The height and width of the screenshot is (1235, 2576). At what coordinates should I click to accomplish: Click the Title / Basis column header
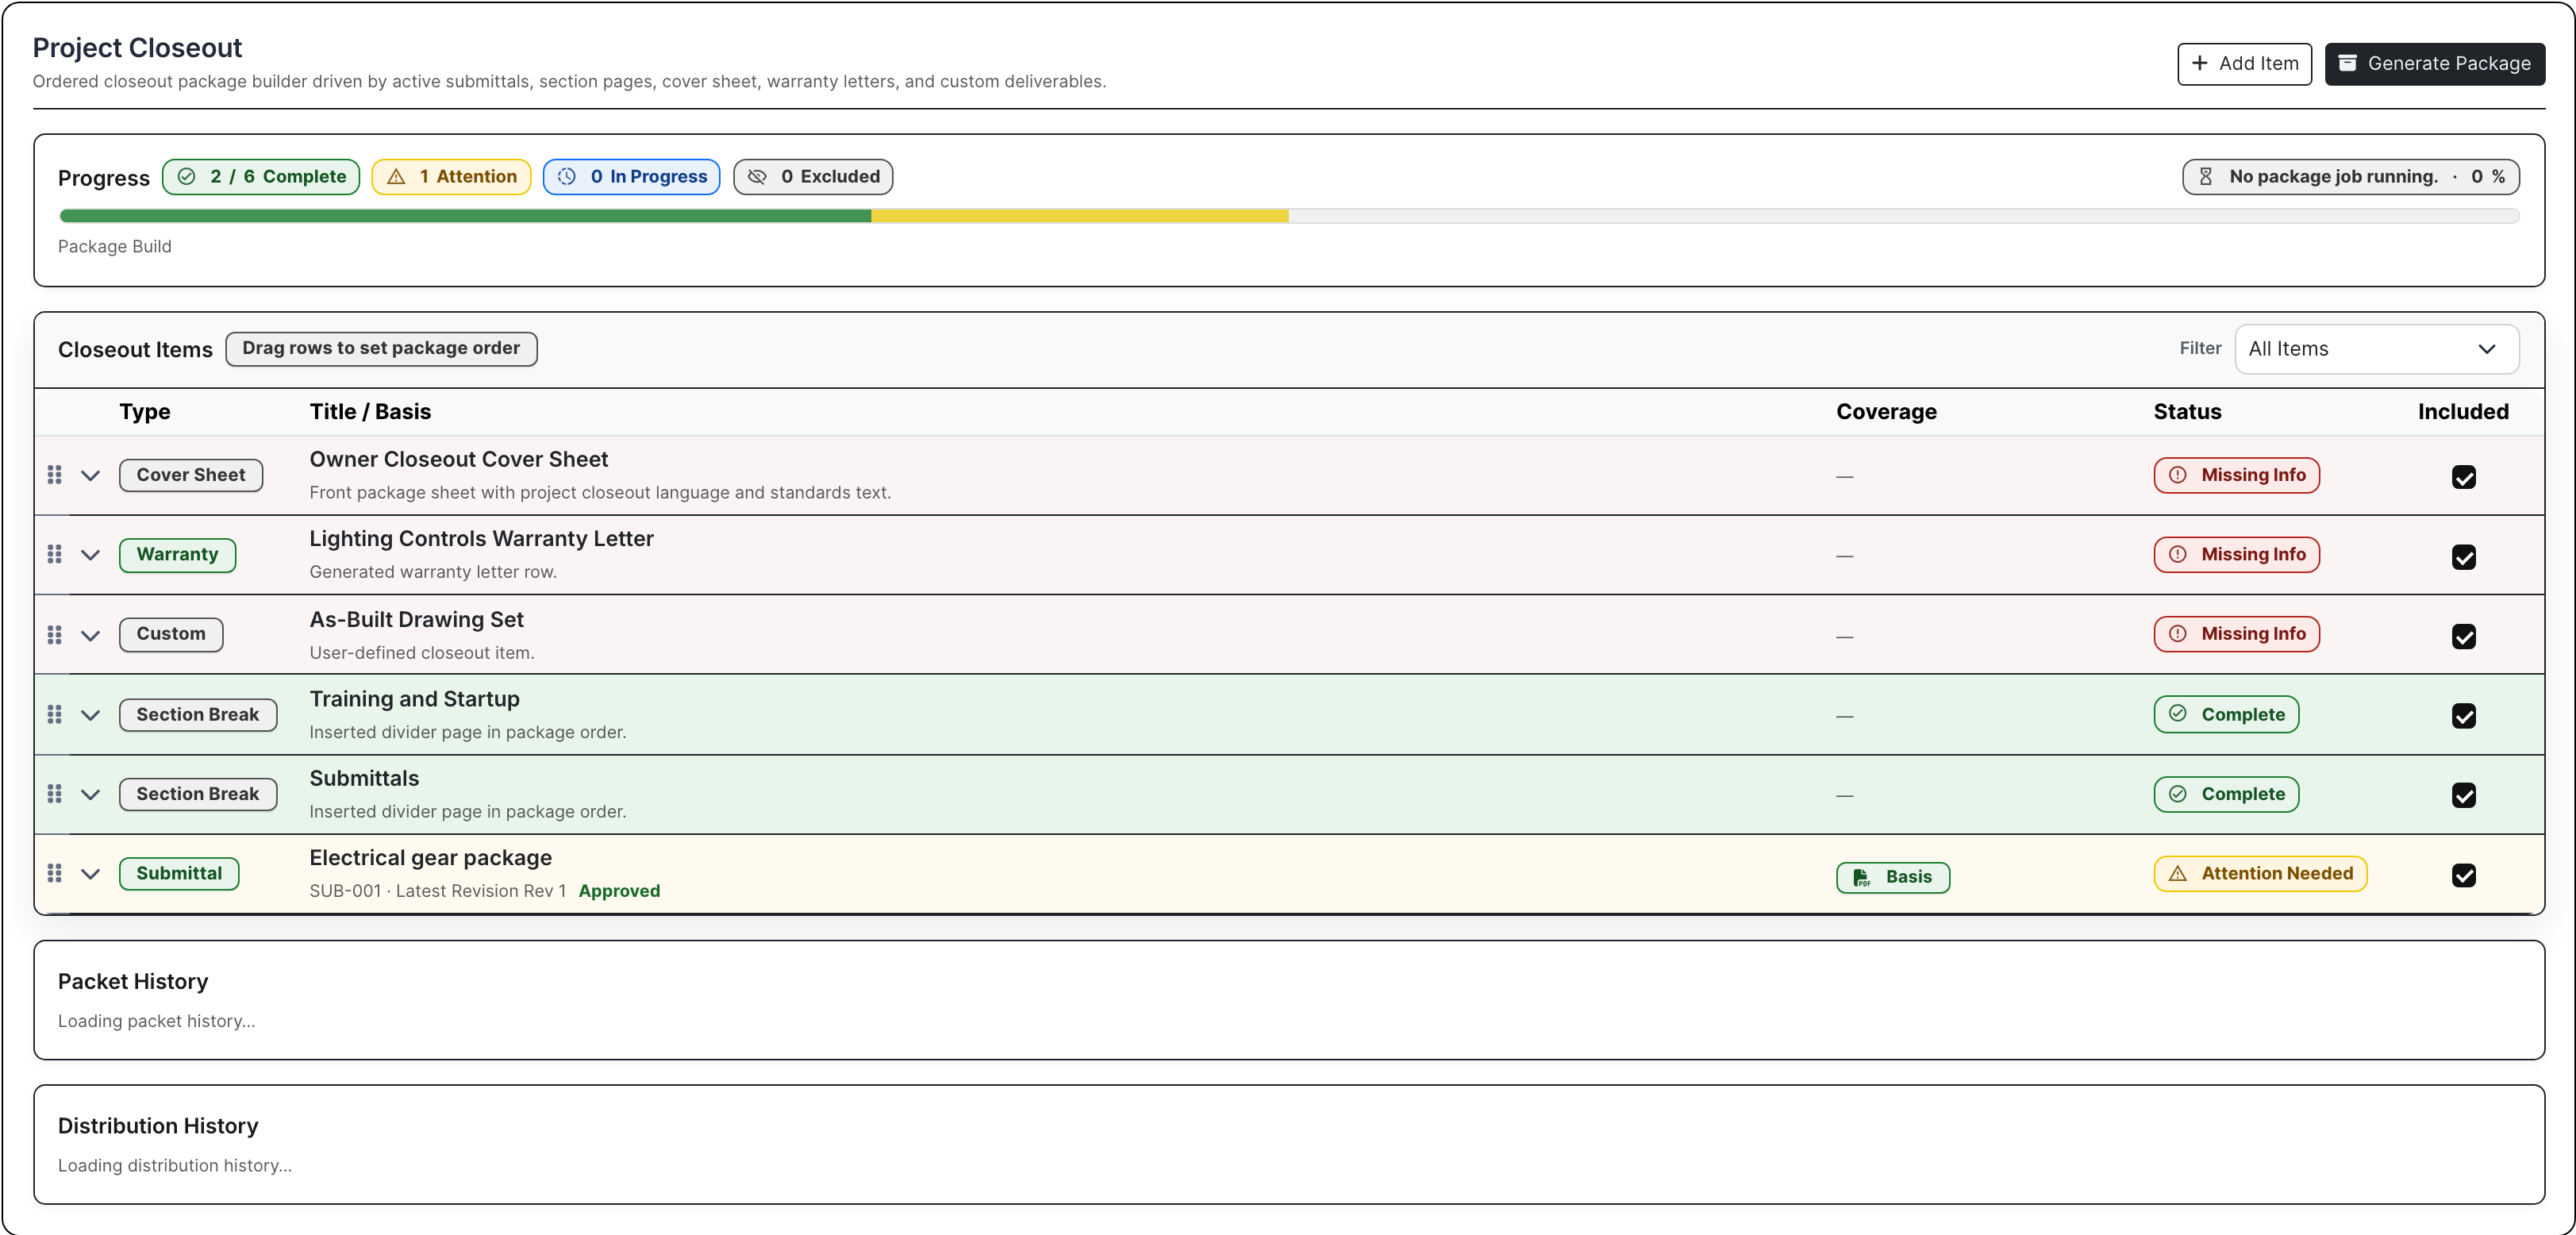coord(370,412)
